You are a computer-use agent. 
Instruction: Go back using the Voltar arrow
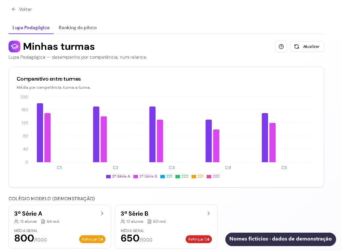click(14, 9)
